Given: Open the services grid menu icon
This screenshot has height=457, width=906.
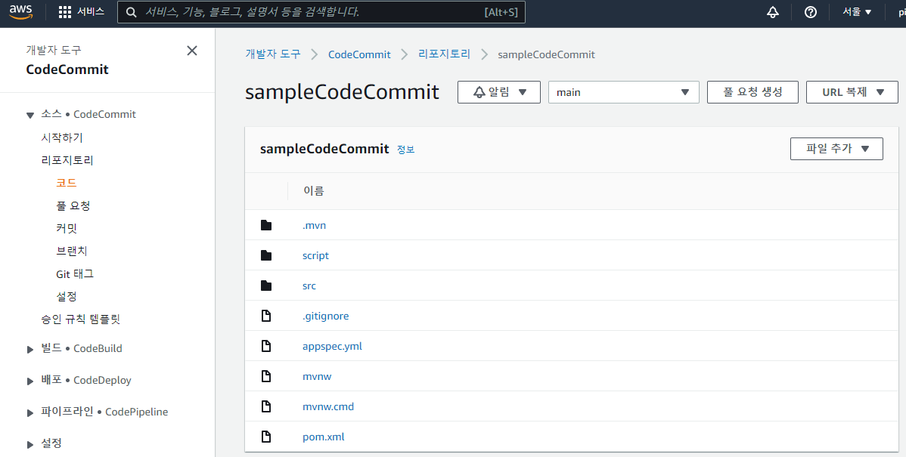Looking at the screenshot, I should click(65, 12).
